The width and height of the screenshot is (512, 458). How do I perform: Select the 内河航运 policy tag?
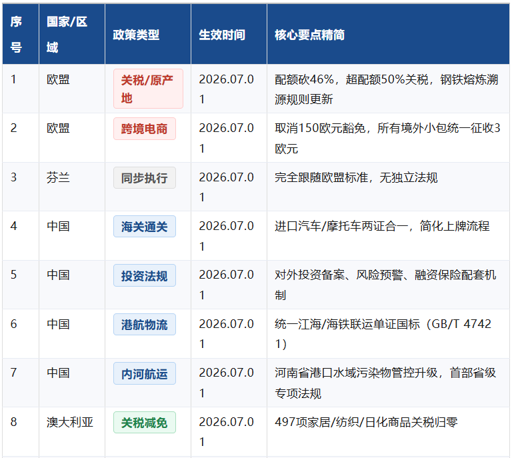144,373
